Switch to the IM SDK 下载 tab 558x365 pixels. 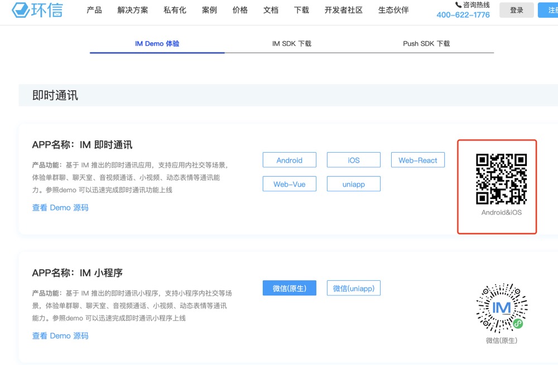(292, 43)
